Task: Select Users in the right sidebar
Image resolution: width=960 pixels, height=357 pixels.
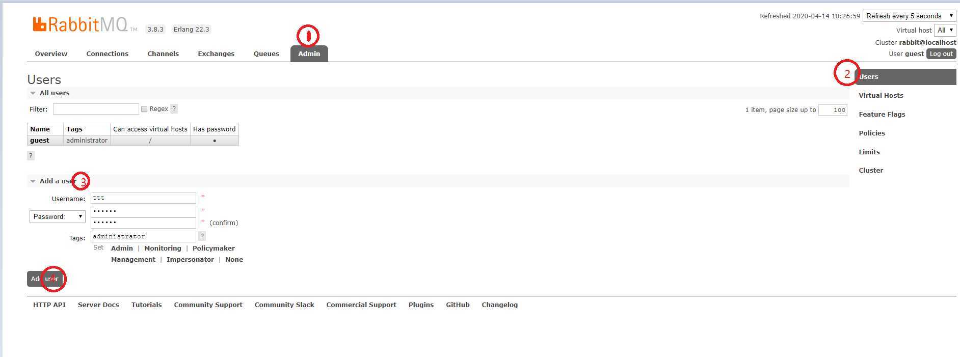Action: (x=905, y=77)
